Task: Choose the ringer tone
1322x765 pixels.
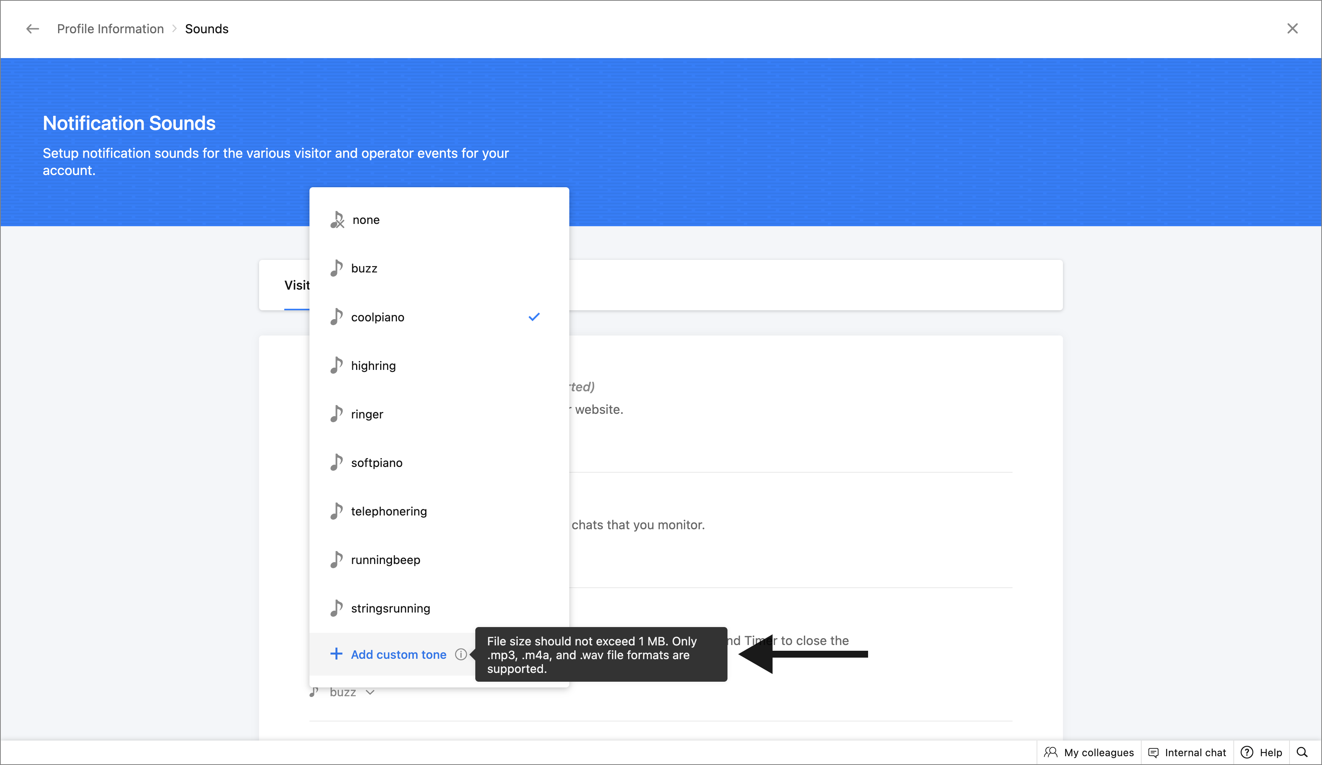Action: pos(439,414)
